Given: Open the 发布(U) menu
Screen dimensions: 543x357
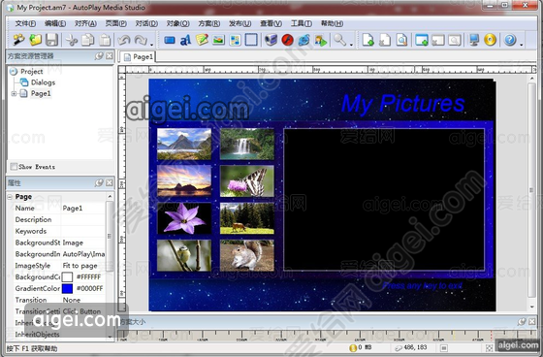Looking at the screenshot, I should pos(240,23).
